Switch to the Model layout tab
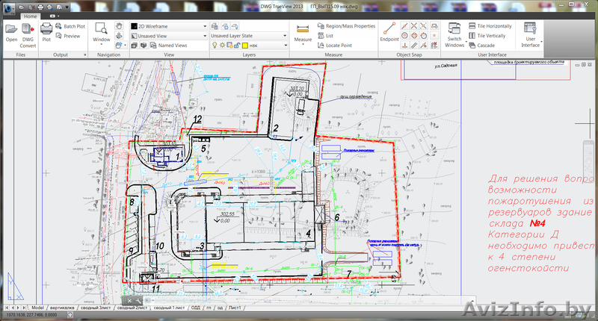The height and width of the screenshot is (321, 598). (37, 308)
